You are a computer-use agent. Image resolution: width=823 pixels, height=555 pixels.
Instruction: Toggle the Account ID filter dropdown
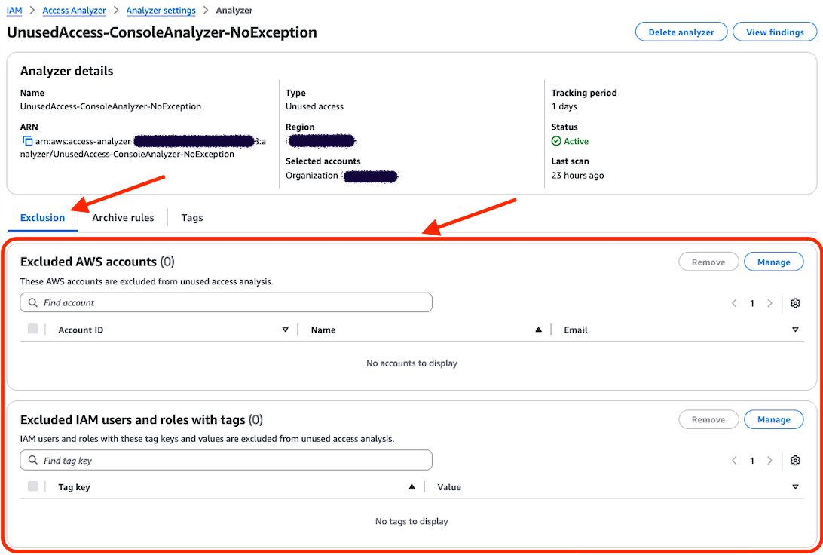286,329
